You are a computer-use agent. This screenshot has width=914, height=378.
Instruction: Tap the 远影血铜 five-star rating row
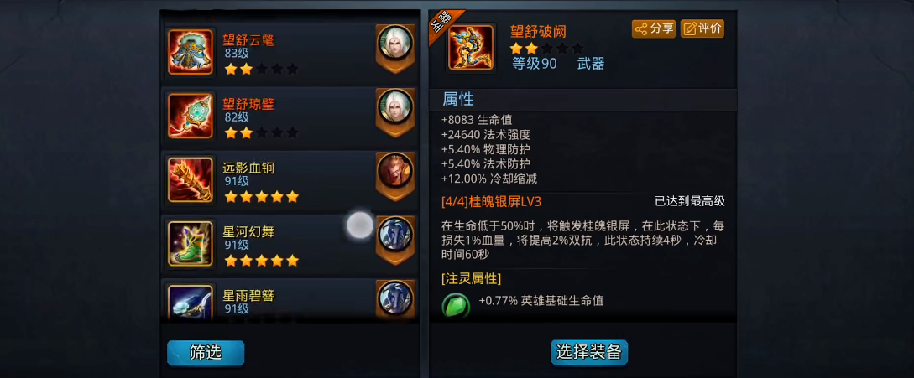click(261, 197)
